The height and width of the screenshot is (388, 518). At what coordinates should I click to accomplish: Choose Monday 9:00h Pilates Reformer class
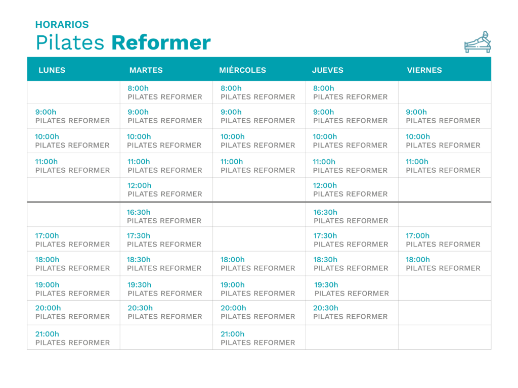click(x=72, y=116)
